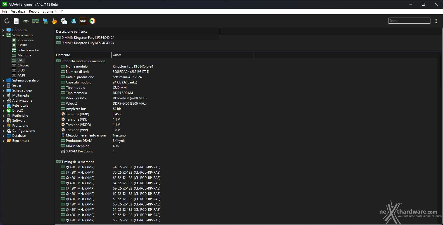Viewport: 443px width, 225px height.
Task: Click the Valore column header
Action: [x=183, y=55]
